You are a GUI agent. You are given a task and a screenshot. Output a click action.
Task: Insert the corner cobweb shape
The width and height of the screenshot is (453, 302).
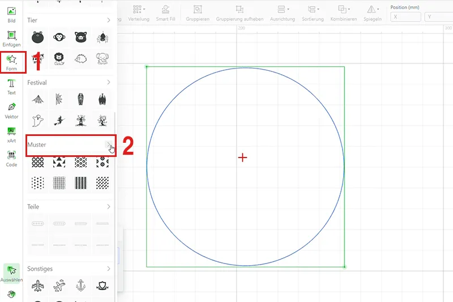point(59,99)
